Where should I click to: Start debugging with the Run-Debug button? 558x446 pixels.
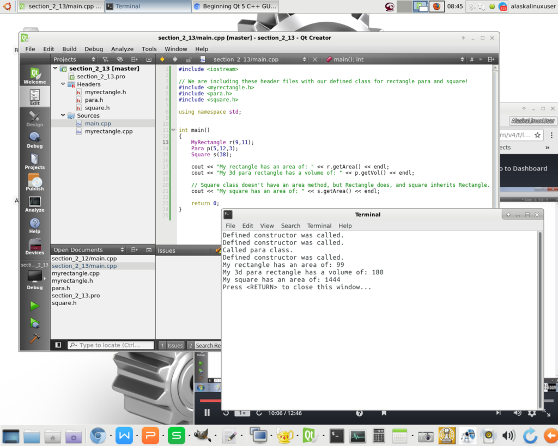click(34, 322)
